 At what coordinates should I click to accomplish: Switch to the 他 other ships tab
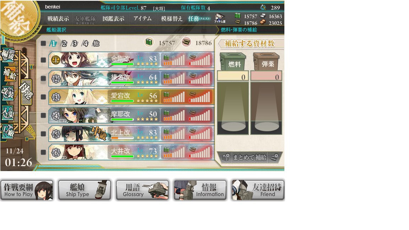click(x=96, y=43)
